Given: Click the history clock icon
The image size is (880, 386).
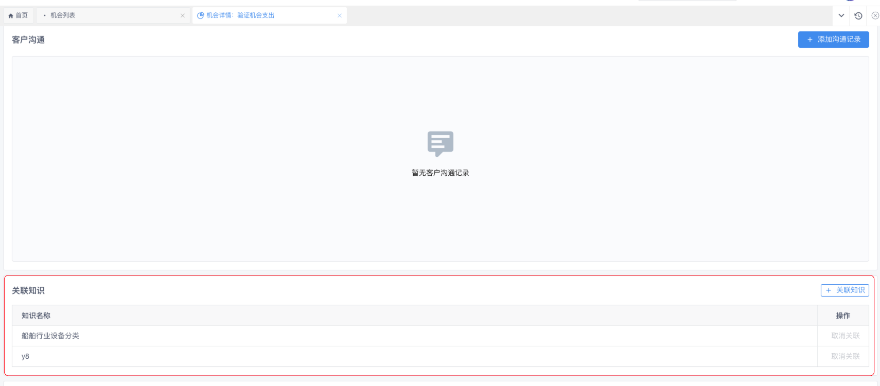Looking at the screenshot, I should click(858, 15).
